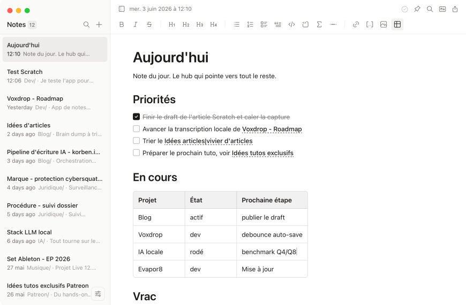Set heading level H2
Viewport: 466px width, 305px height.
pyautogui.click(x=186, y=25)
